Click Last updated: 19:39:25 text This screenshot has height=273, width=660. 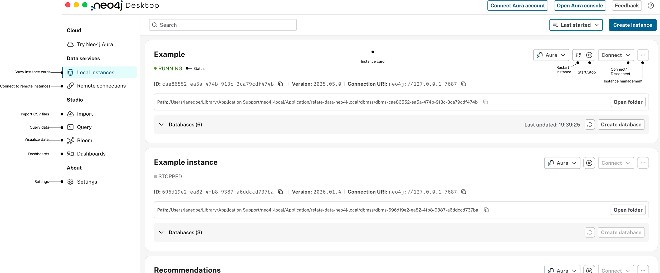(x=552, y=125)
